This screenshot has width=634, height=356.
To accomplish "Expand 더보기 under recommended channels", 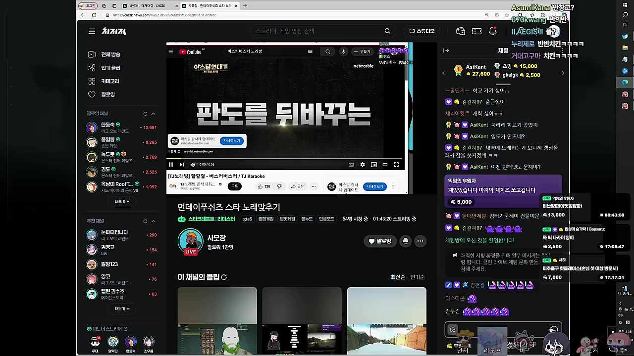I will (122, 309).
